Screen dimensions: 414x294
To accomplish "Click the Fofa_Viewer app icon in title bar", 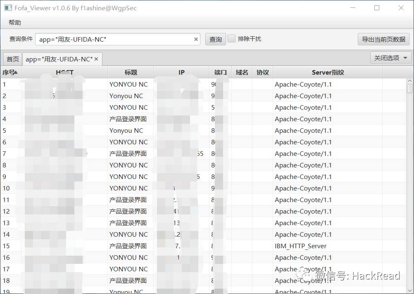I will [x=8, y=8].
